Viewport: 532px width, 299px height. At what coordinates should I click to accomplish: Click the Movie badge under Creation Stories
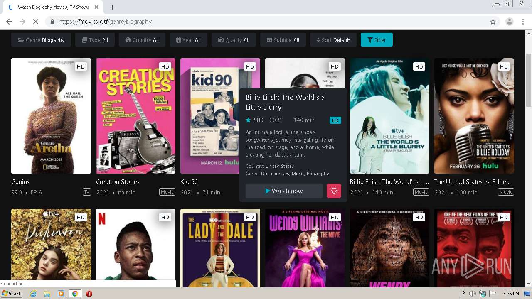click(x=167, y=192)
